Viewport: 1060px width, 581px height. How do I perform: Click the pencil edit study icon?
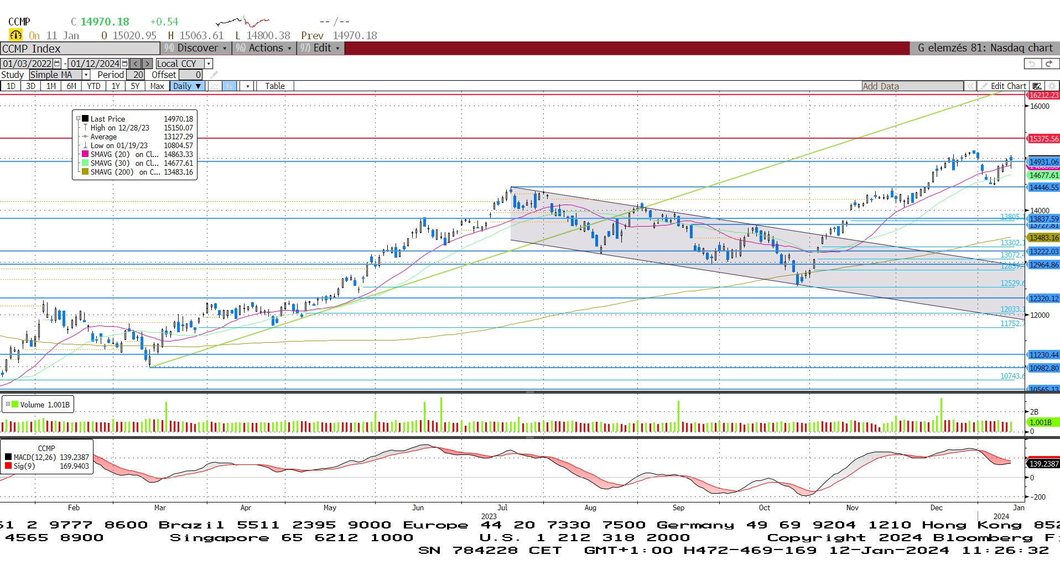coord(214,75)
